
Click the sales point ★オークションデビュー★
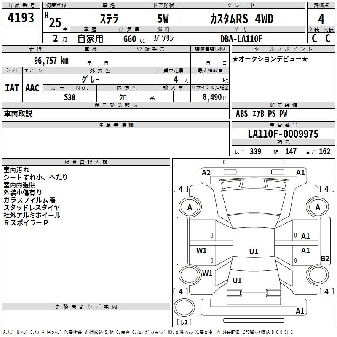point(270,59)
